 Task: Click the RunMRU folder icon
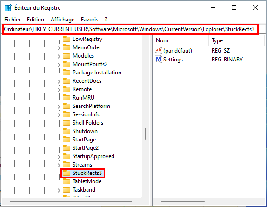pyautogui.click(x=67, y=98)
